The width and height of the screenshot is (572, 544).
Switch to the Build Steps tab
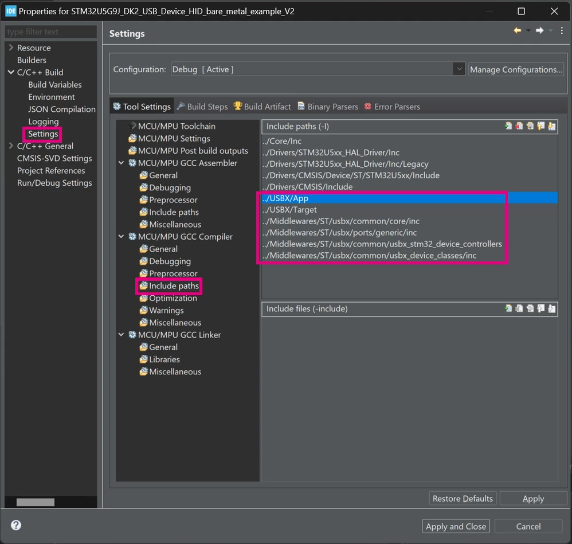click(202, 107)
